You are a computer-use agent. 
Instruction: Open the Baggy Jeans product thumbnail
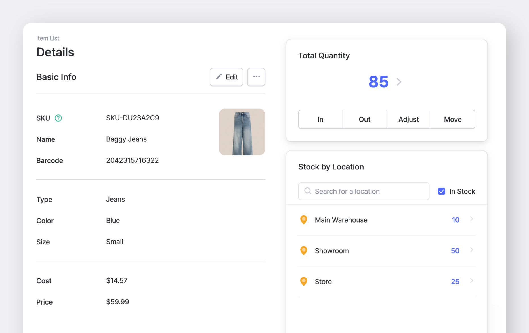[x=242, y=132]
